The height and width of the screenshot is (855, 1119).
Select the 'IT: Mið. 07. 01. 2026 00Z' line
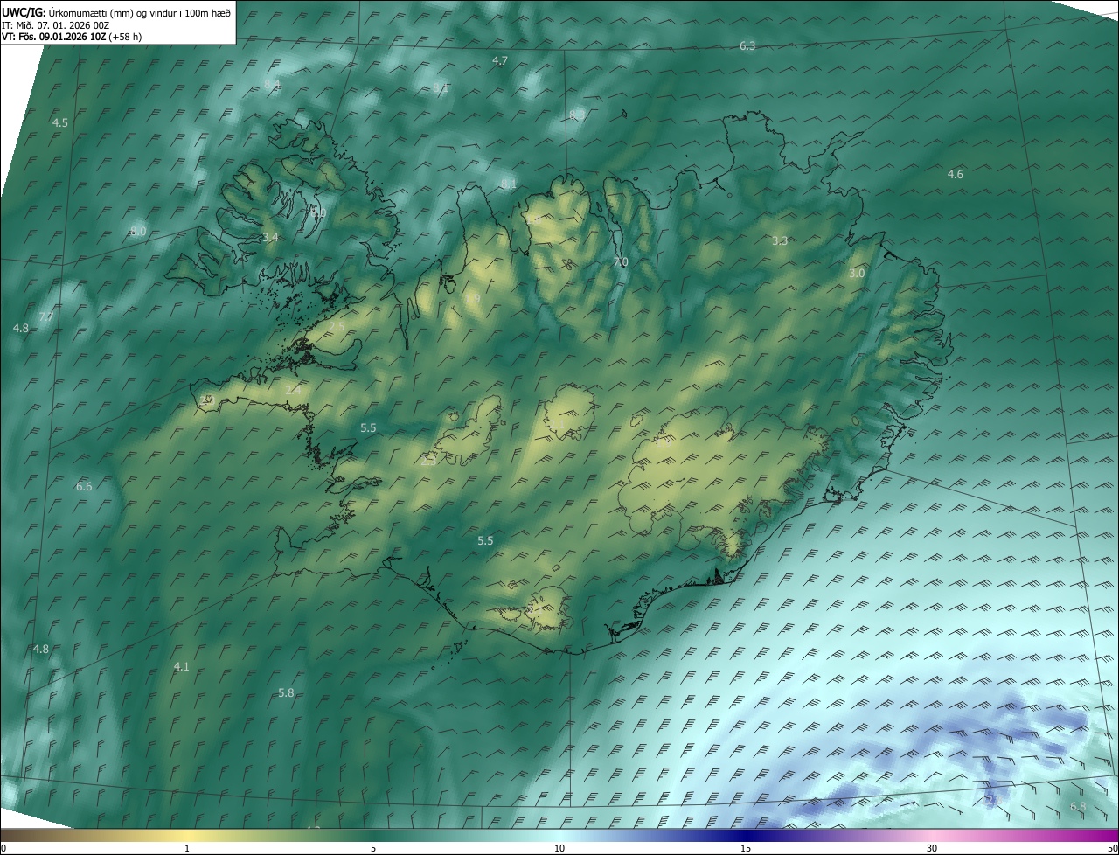coord(55,24)
